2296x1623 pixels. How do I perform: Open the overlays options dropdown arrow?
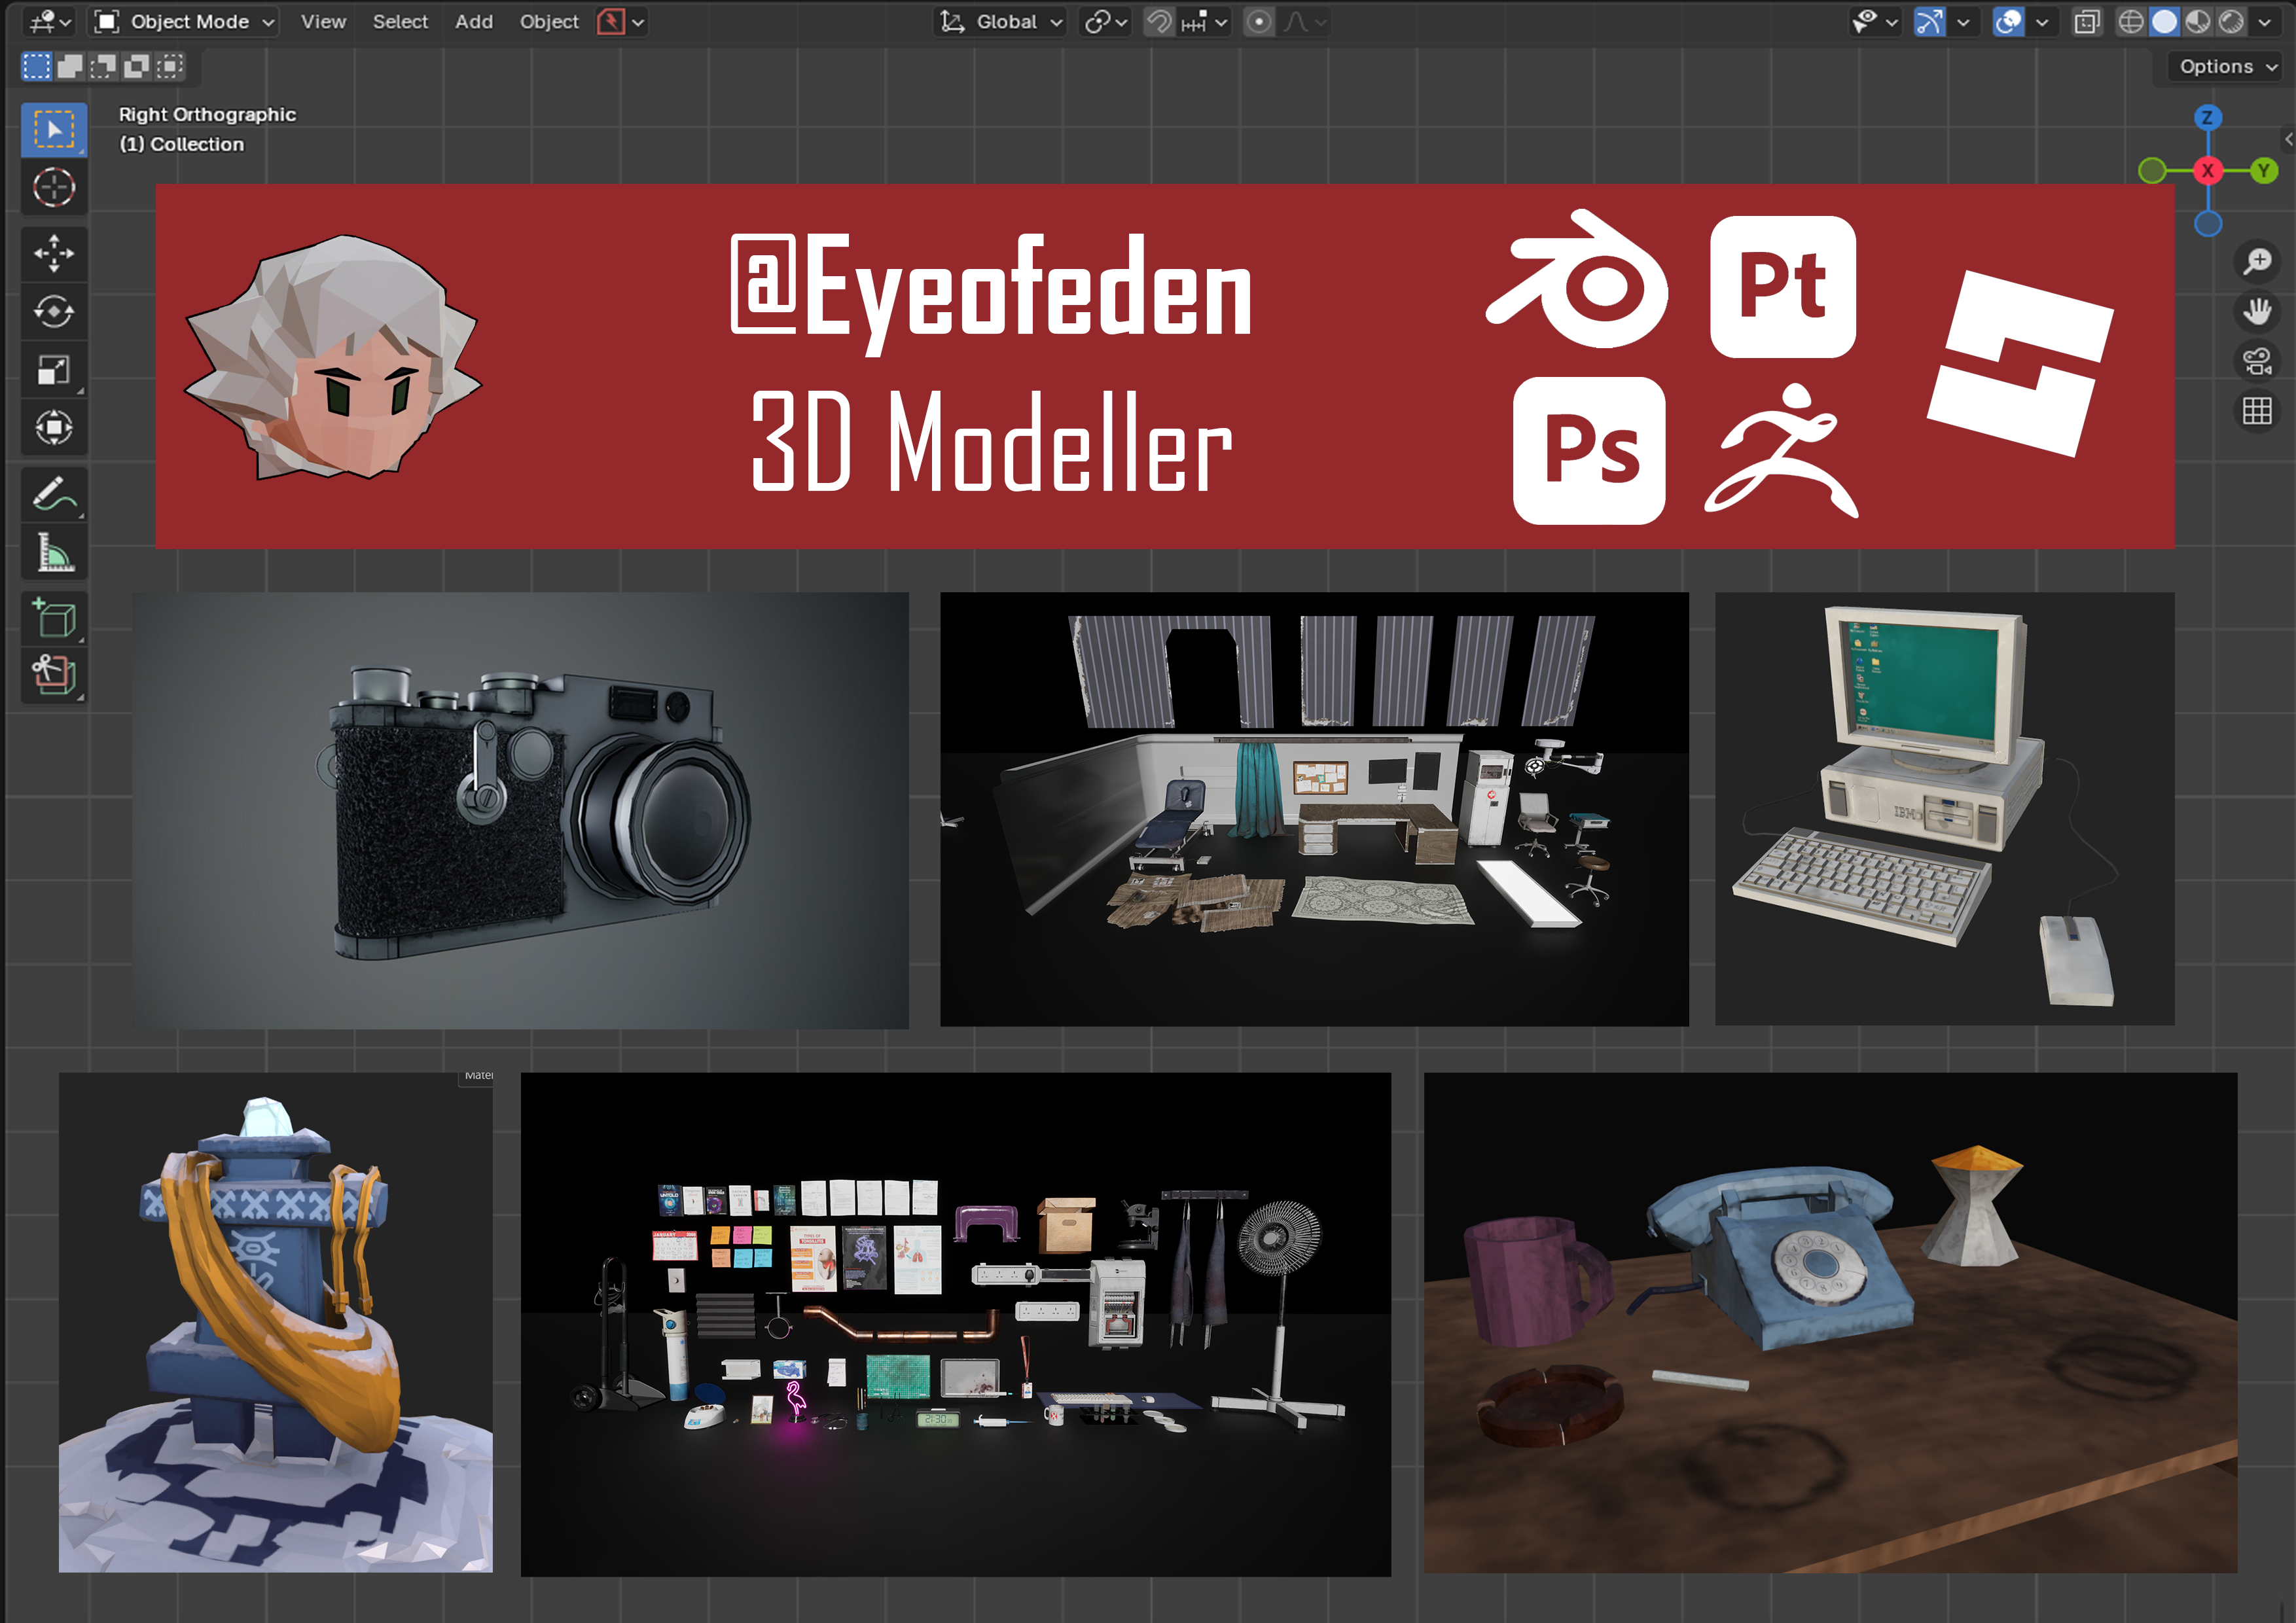pyautogui.click(x=2041, y=22)
